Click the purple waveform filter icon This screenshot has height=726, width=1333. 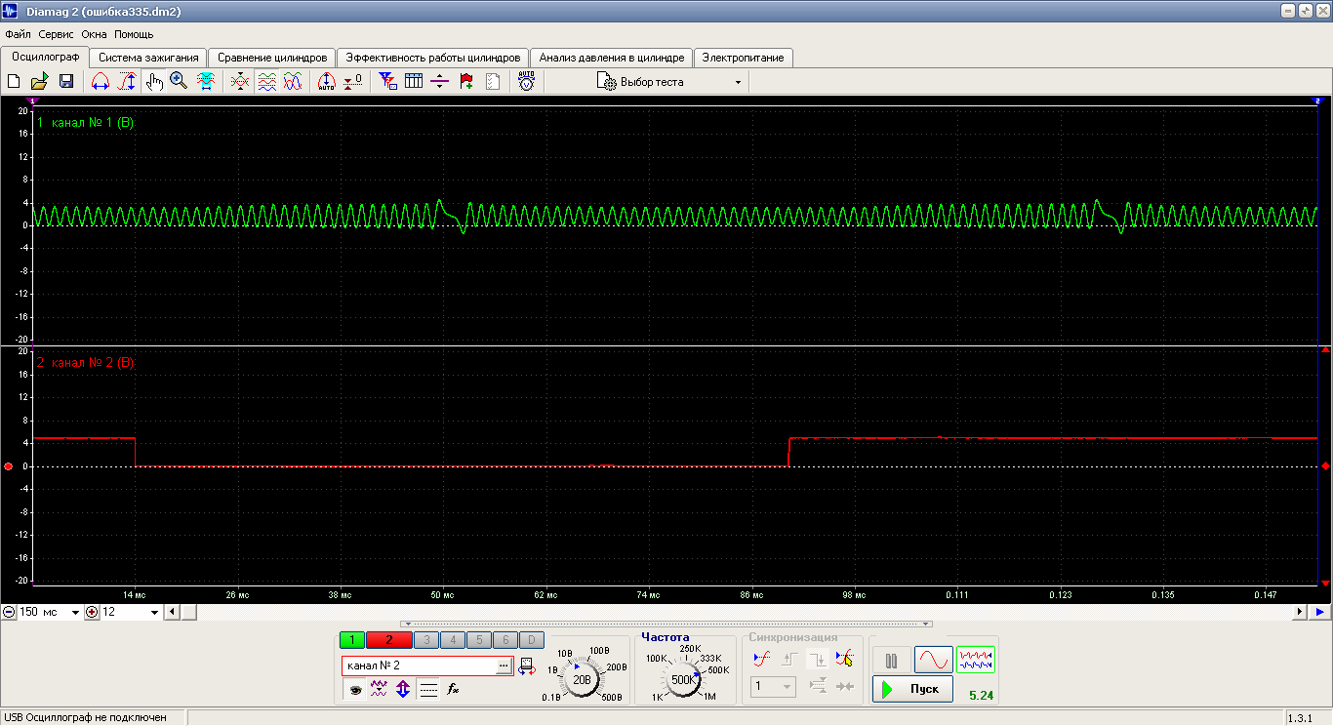click(x=380, y=689)
